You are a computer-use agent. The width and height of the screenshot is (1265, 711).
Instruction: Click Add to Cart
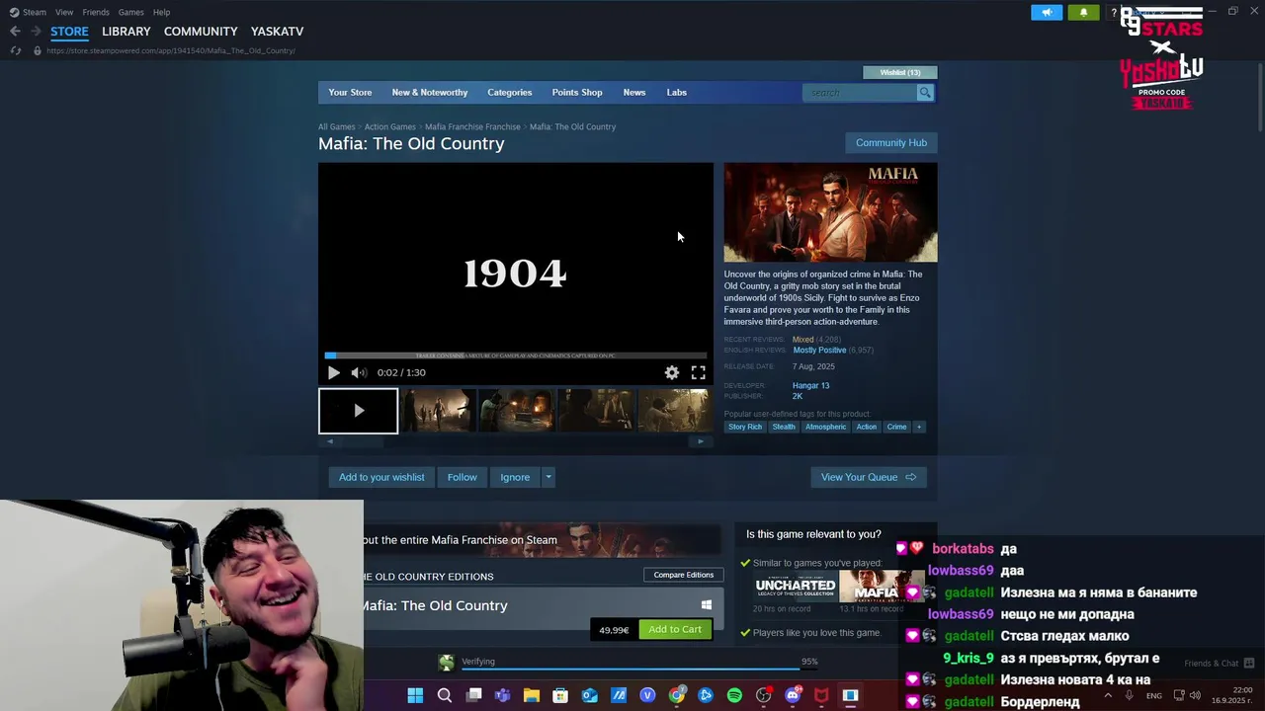pos(675,629)
